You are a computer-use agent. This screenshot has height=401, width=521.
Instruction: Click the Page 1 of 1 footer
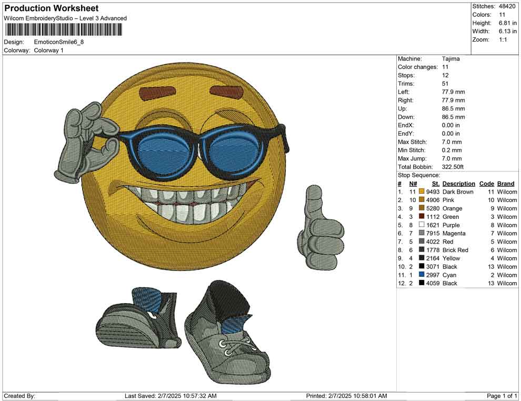point(502,396)
